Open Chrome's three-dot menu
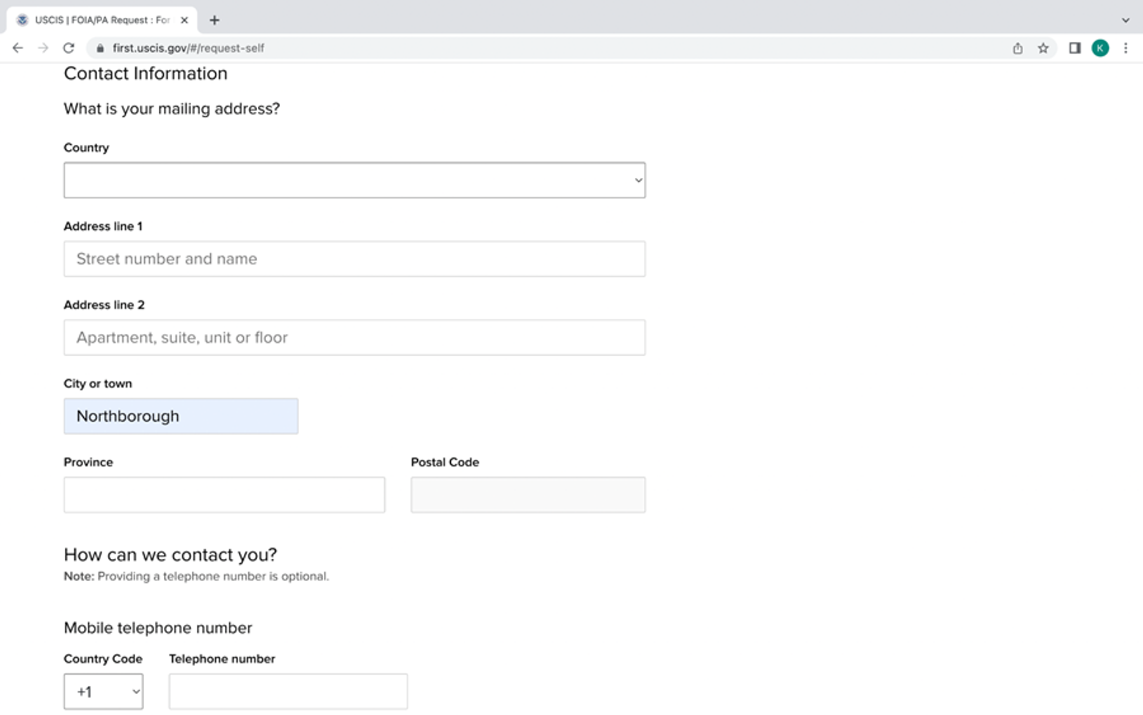This screenshot has width=1143, height=715. (1125, 48)
